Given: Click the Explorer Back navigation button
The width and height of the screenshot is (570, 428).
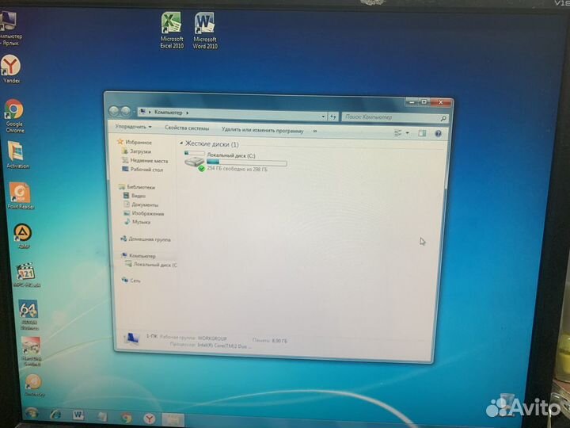Looking at the screenshot, I should [x=114, y=111].
